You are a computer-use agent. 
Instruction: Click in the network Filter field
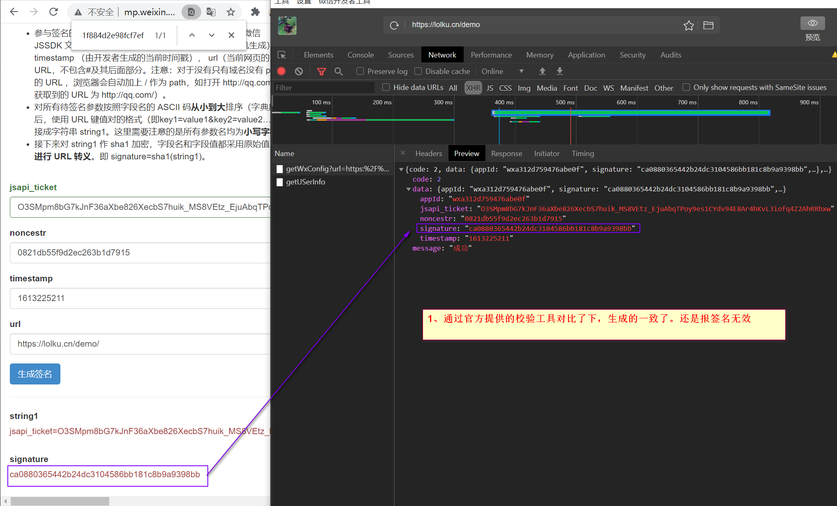click(x=324, y=87)
